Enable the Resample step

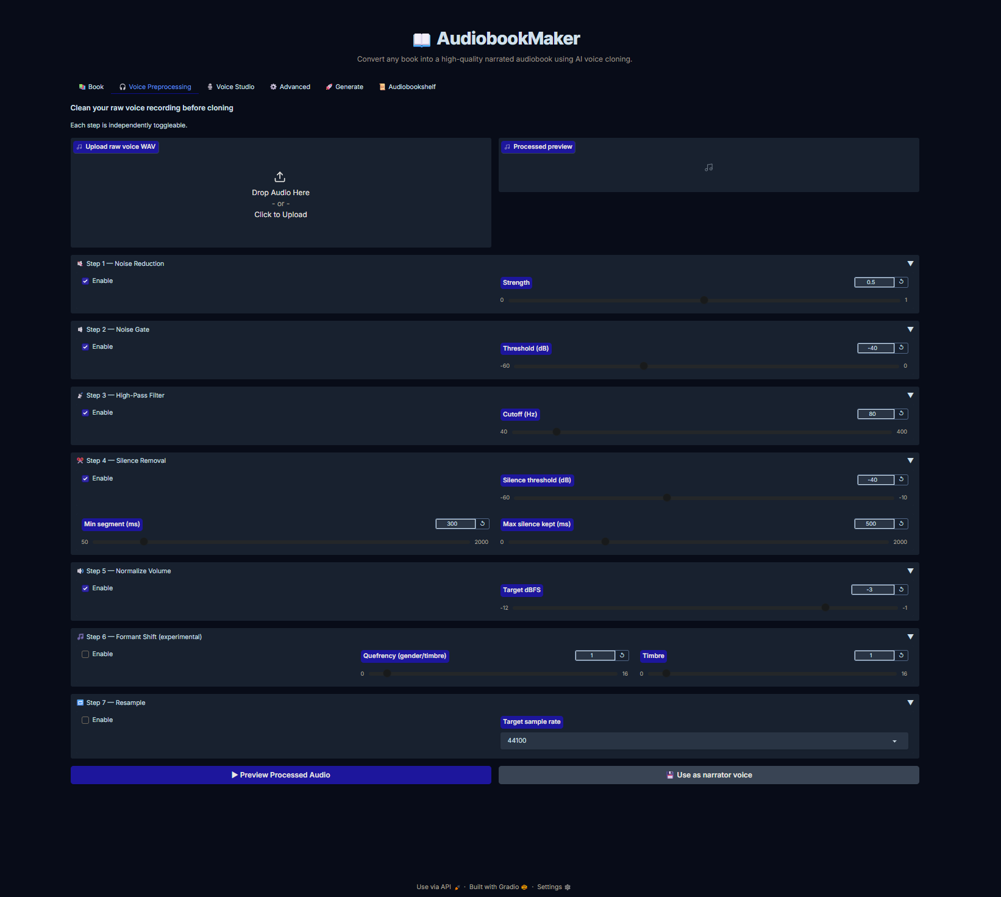click(85, 720)
